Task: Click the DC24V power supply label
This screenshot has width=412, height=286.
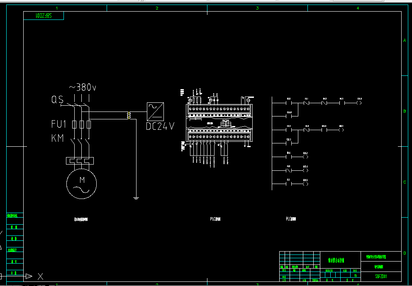Action: pyautogui.click(x=160, y=126)
